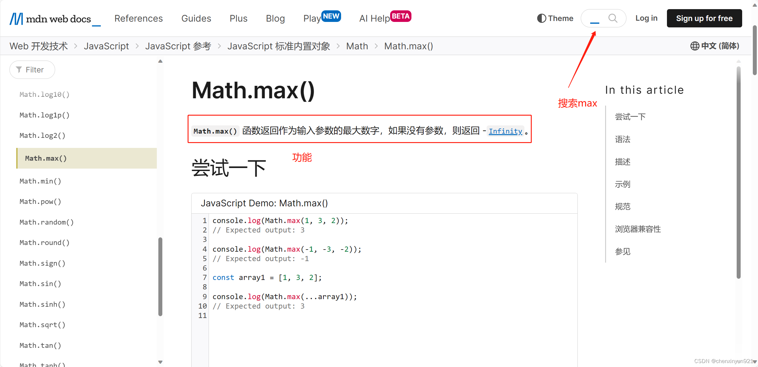
Task: Click the Theme half-circle icon
Action: pos(541,18)
